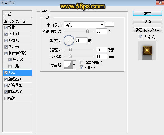This screenshot has width=164, height=135.
Task: Open the 纹理 sub-settings panel
Action: [16, 66]
